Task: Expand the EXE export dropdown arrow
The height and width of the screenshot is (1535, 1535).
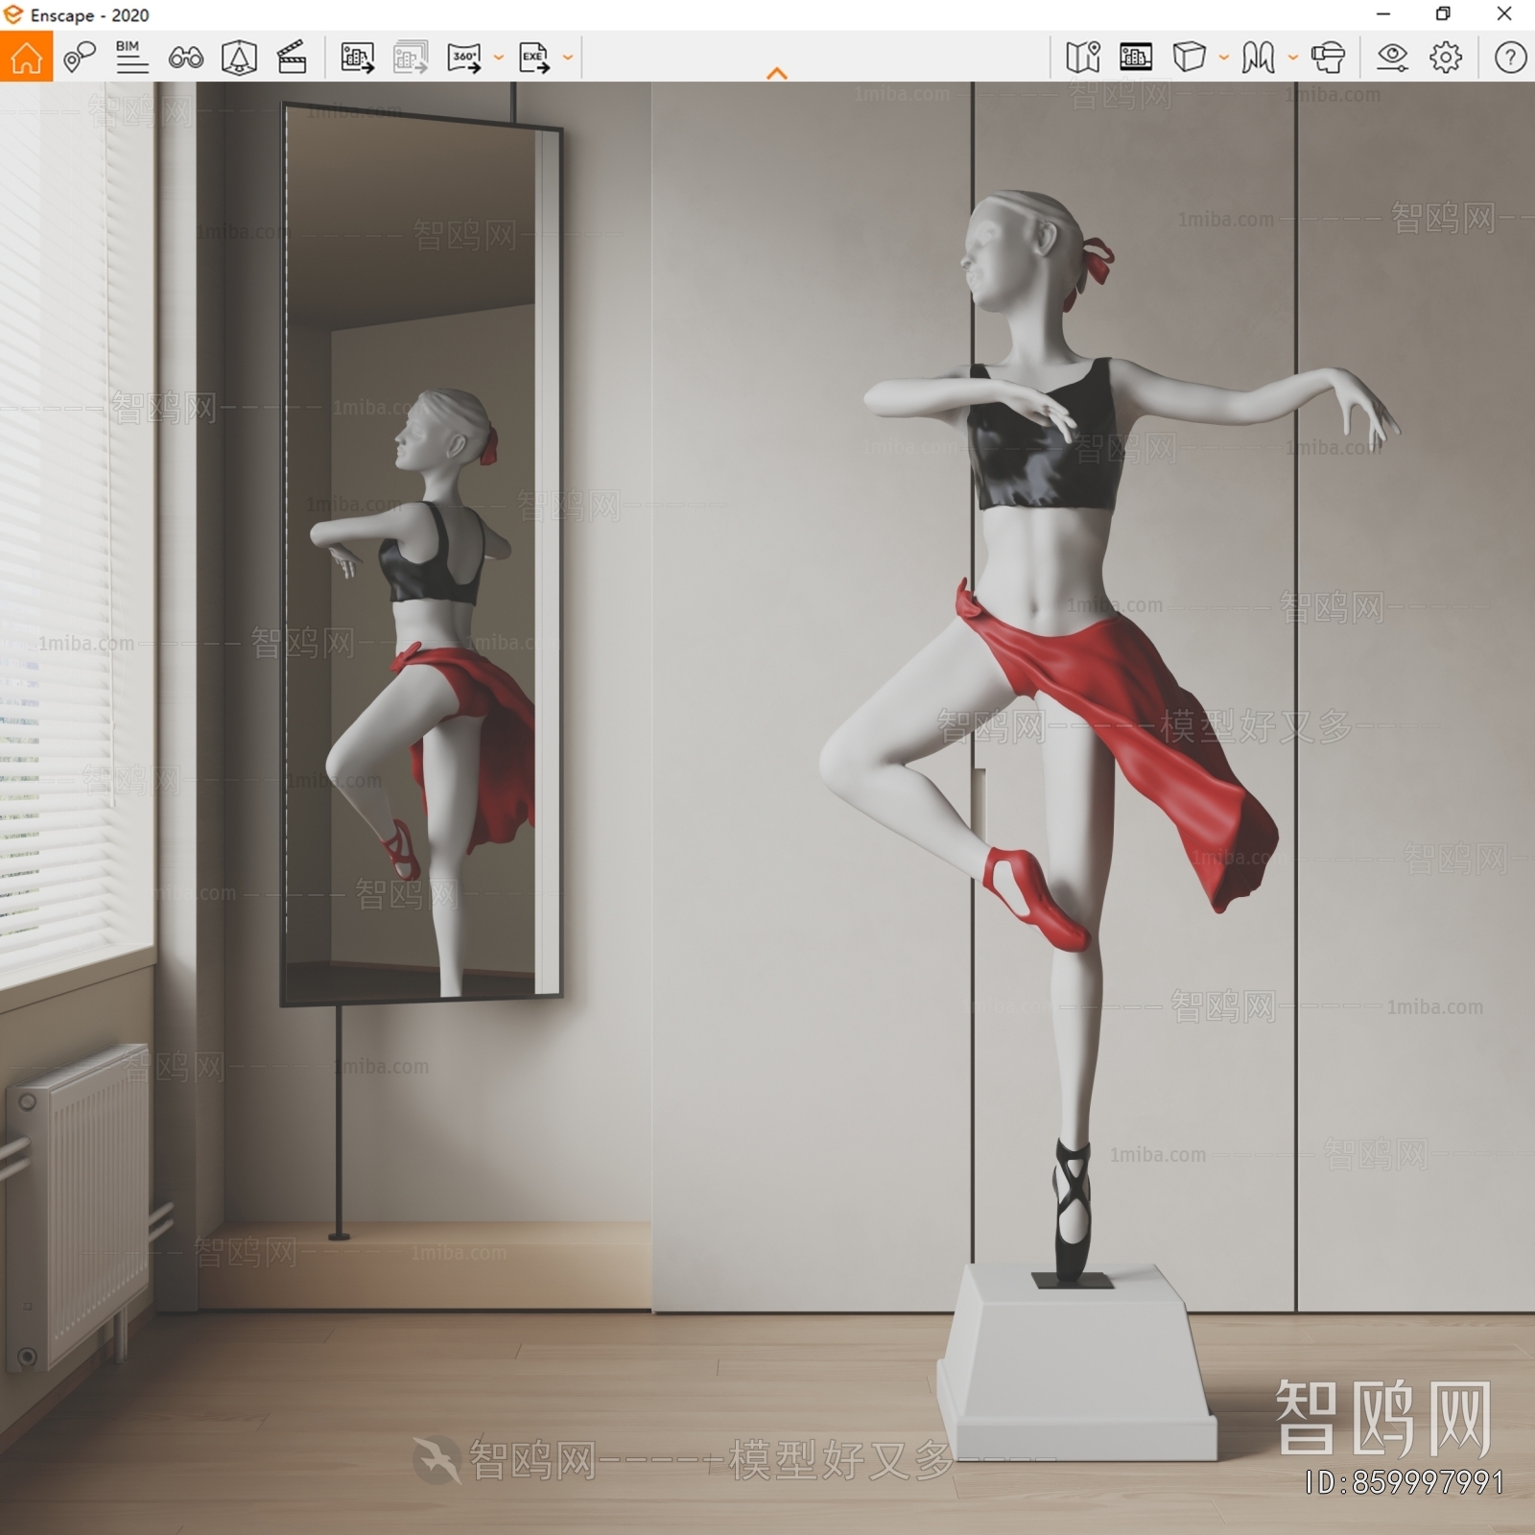Action: pyautogui.click(x=568, y=58)
